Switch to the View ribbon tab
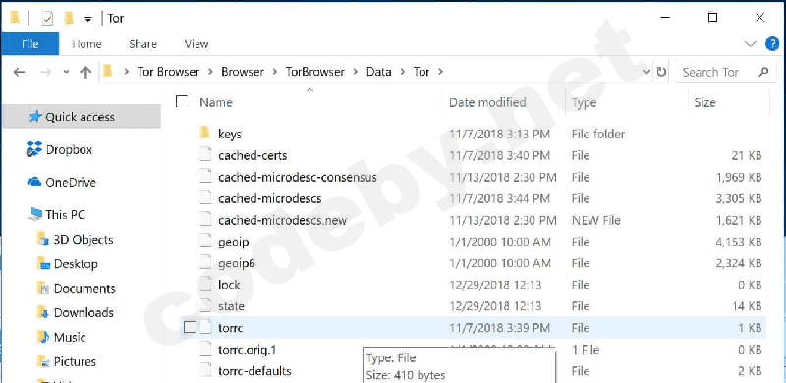The height and width of the screenshot is (383, 786). tap(196, 44)
